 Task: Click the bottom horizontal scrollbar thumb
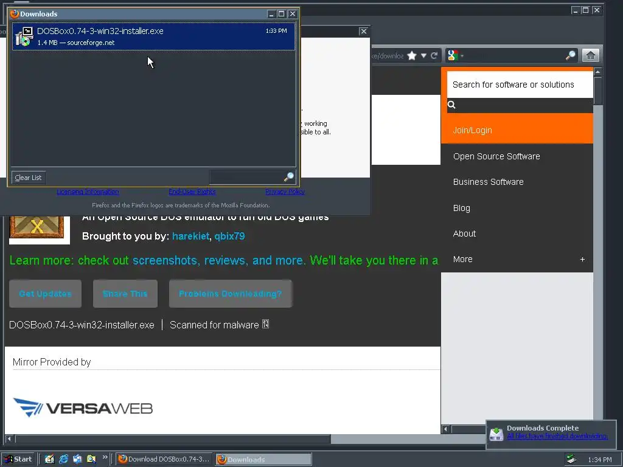[173, 439]
